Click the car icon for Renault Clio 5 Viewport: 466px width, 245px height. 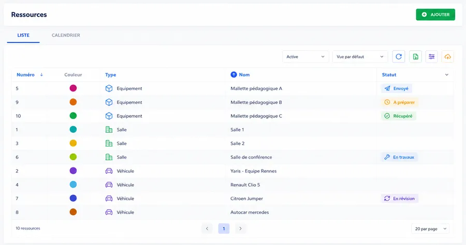(109, 185)
